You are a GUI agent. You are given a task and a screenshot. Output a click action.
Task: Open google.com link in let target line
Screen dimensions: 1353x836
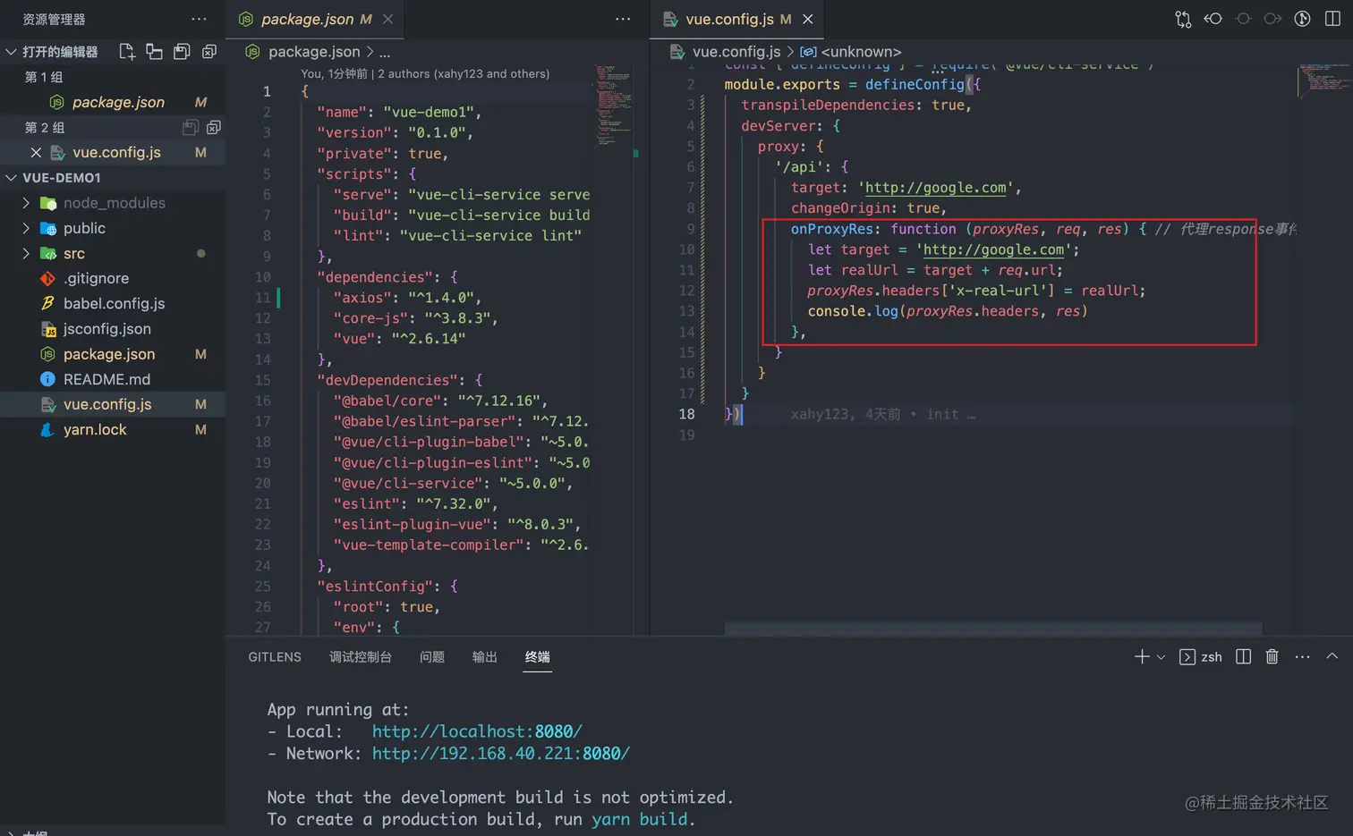[993, 249]
